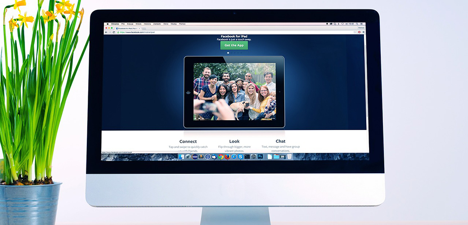Click the red extension icon in toolbar
Viewport: 468px width, 225px height.
(x=360, y=32)
